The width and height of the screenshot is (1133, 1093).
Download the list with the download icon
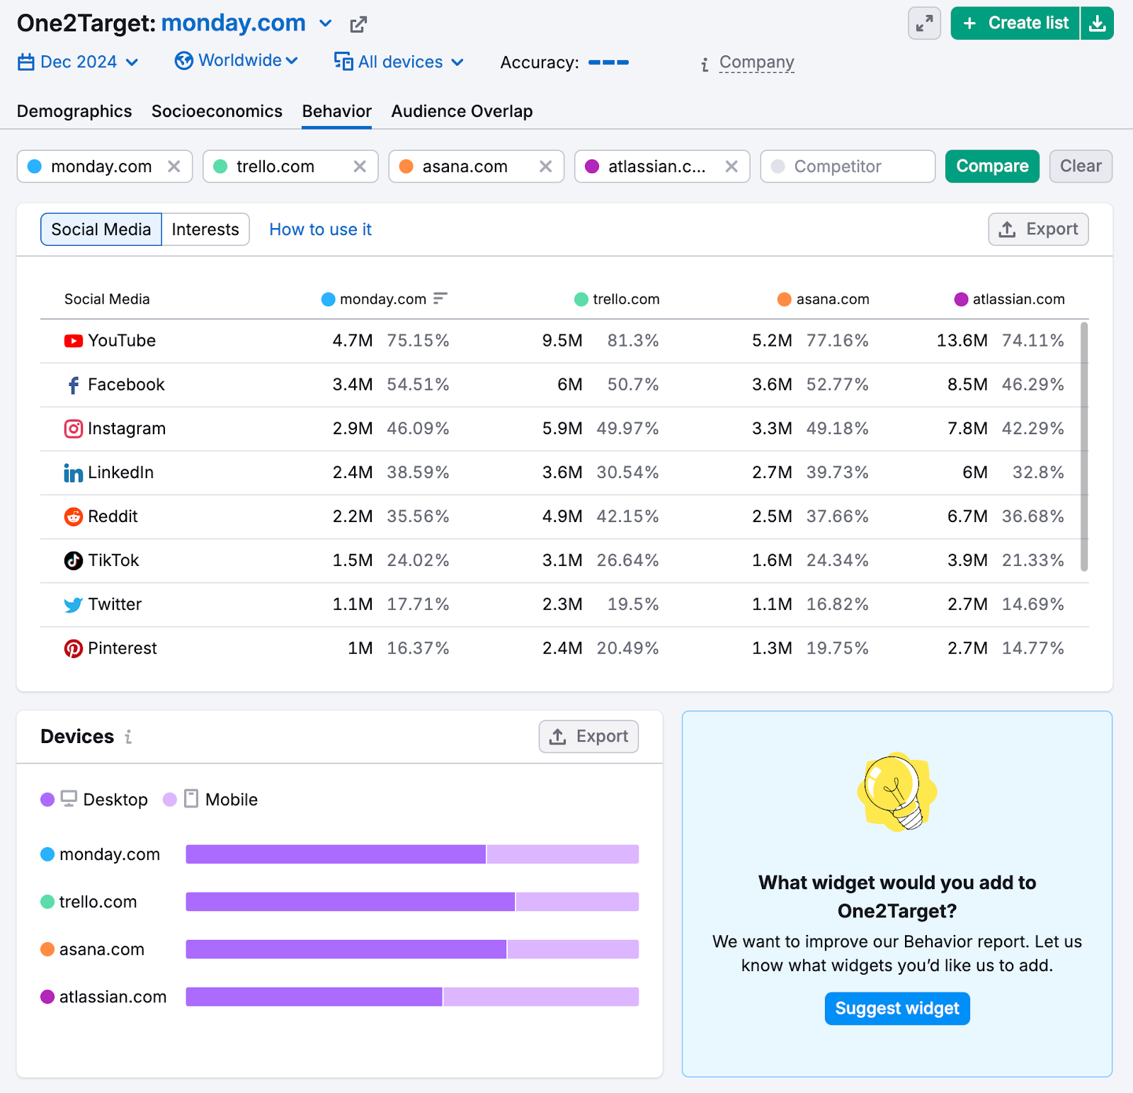[1097, 23]
